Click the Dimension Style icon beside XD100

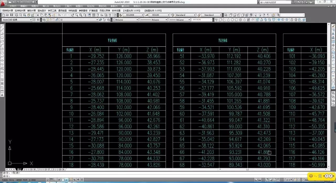tap(146, 15)
